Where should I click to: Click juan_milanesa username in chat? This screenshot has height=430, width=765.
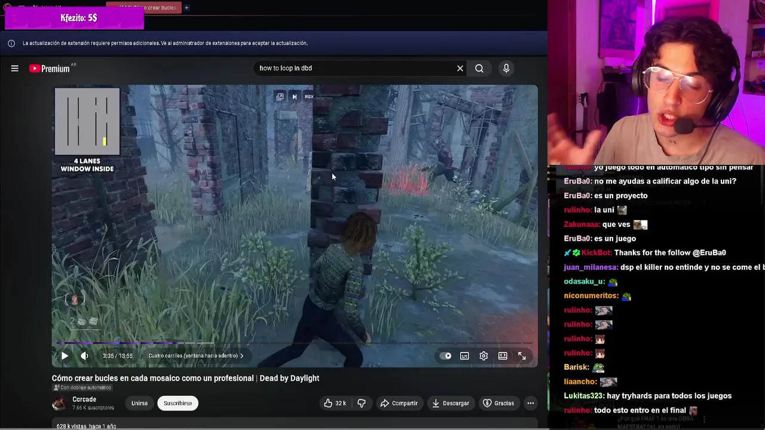[x=590, y=268]
